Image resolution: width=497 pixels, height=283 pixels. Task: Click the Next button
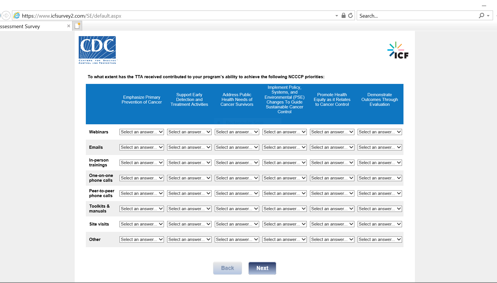coord(262,268)
